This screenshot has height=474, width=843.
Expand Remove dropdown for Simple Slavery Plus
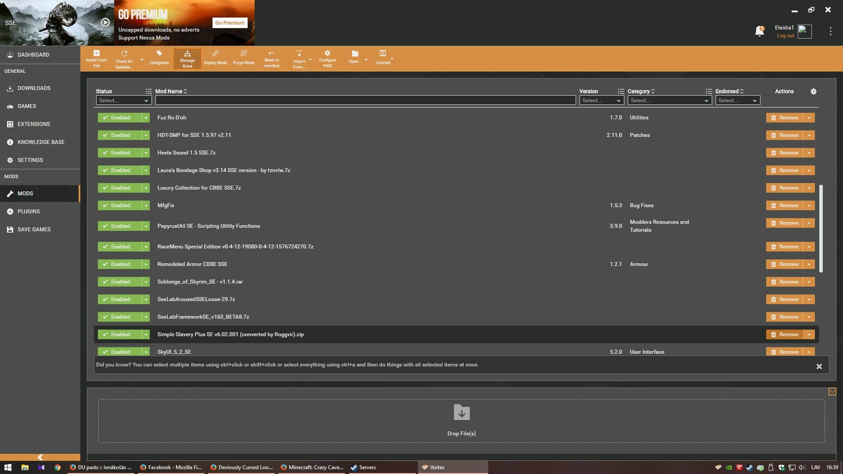point(809,334)
